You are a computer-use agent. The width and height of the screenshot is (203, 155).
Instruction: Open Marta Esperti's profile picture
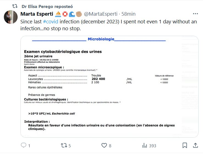point(11,17)
